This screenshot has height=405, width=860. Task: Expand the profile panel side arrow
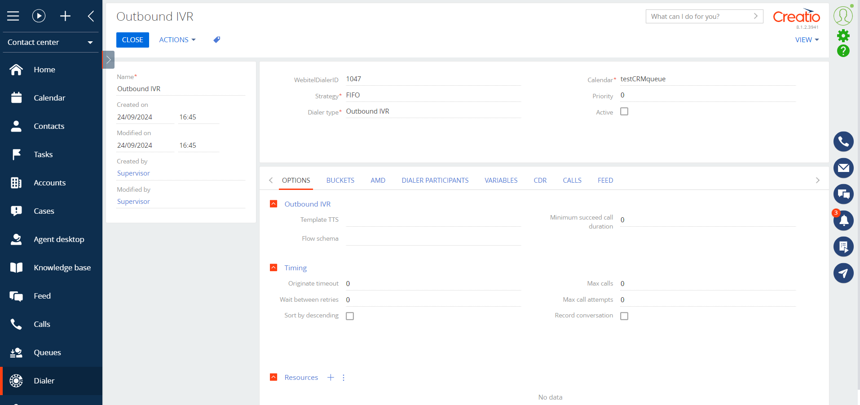(108, 60)
